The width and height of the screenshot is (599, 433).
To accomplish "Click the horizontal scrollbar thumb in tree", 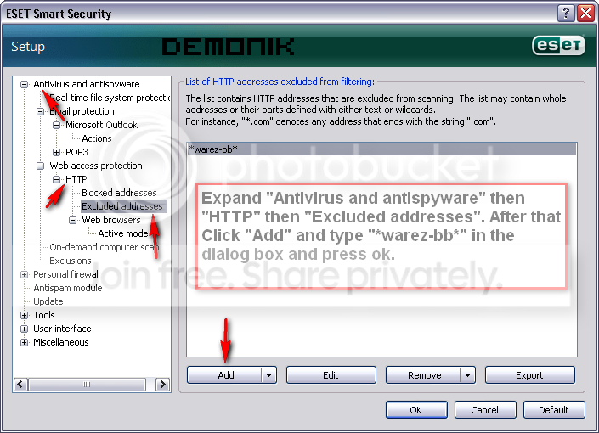I will click(88, 385).
